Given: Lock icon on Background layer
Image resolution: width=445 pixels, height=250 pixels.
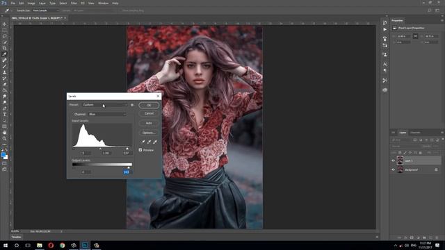Looking at the screenshot, I should pyautogui.click(x=436, y=169).
